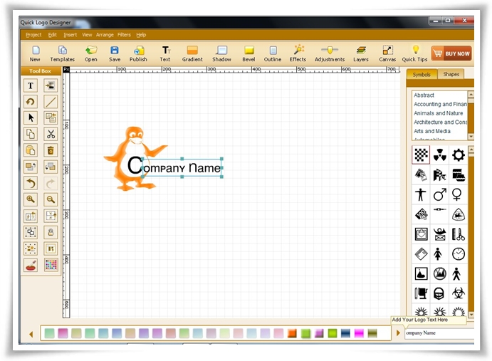Click the BUY NOW button
This screenshot has width=492, height=361.
tap(451, 53)
